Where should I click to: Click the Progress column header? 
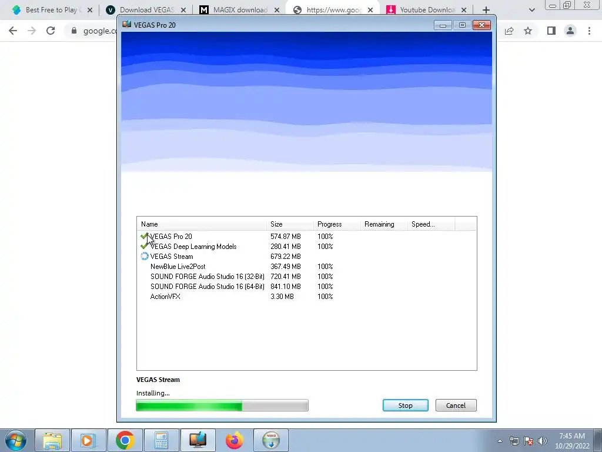click(x=337, y=224)
